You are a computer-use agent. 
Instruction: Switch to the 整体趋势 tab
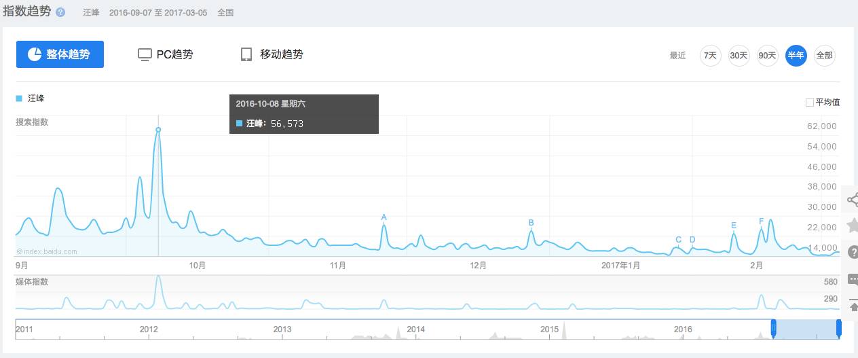pyautogui.click(x=60, y=54)
